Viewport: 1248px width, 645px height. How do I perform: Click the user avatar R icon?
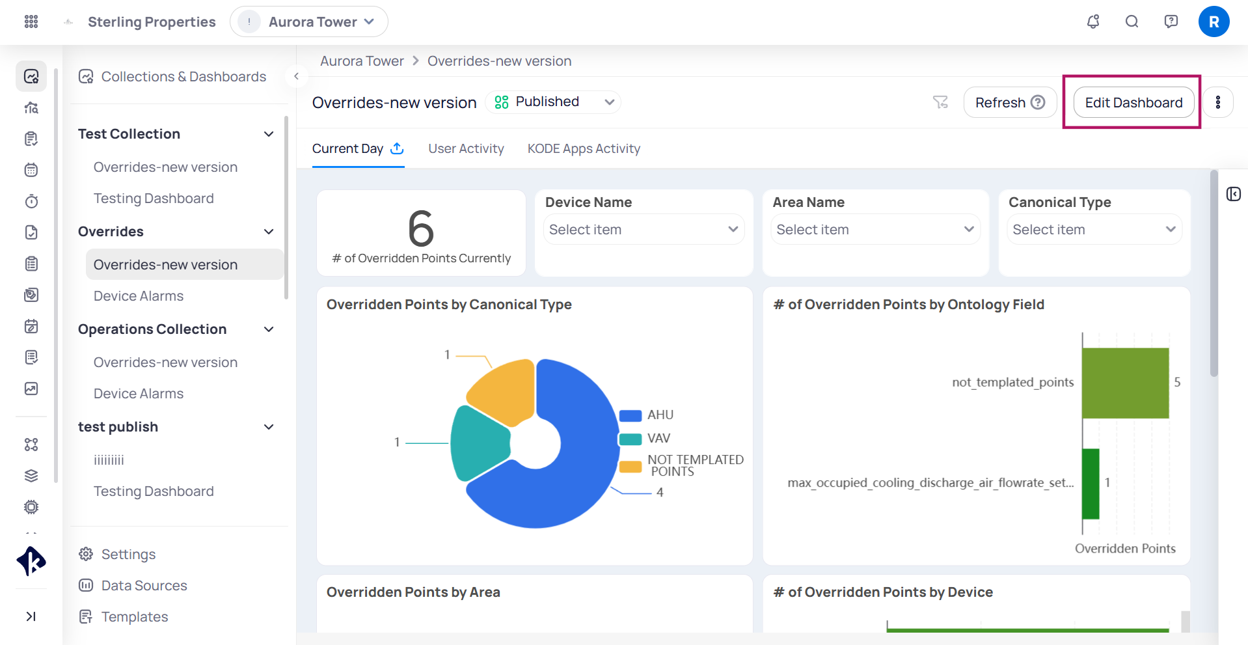tap(1214, 21)
